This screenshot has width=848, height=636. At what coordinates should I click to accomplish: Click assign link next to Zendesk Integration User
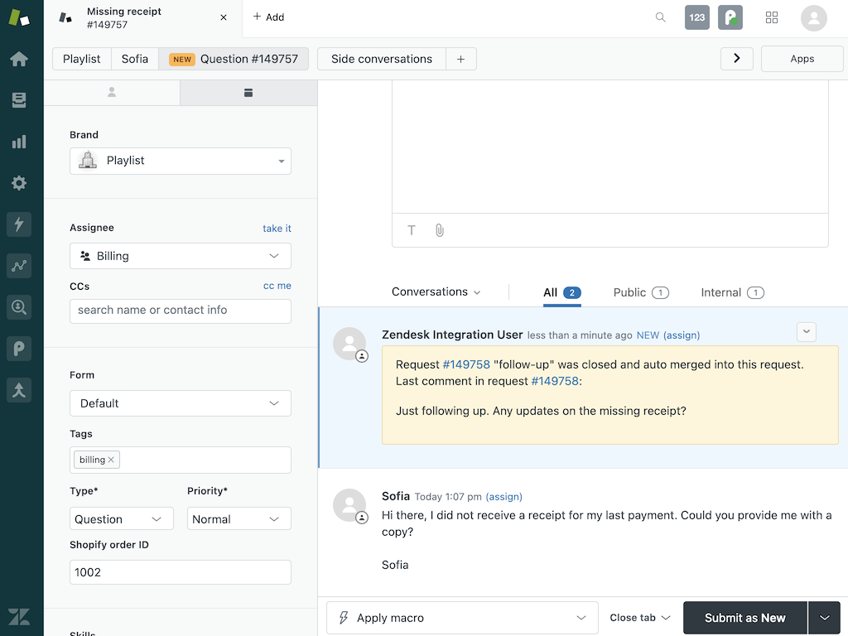682,335
